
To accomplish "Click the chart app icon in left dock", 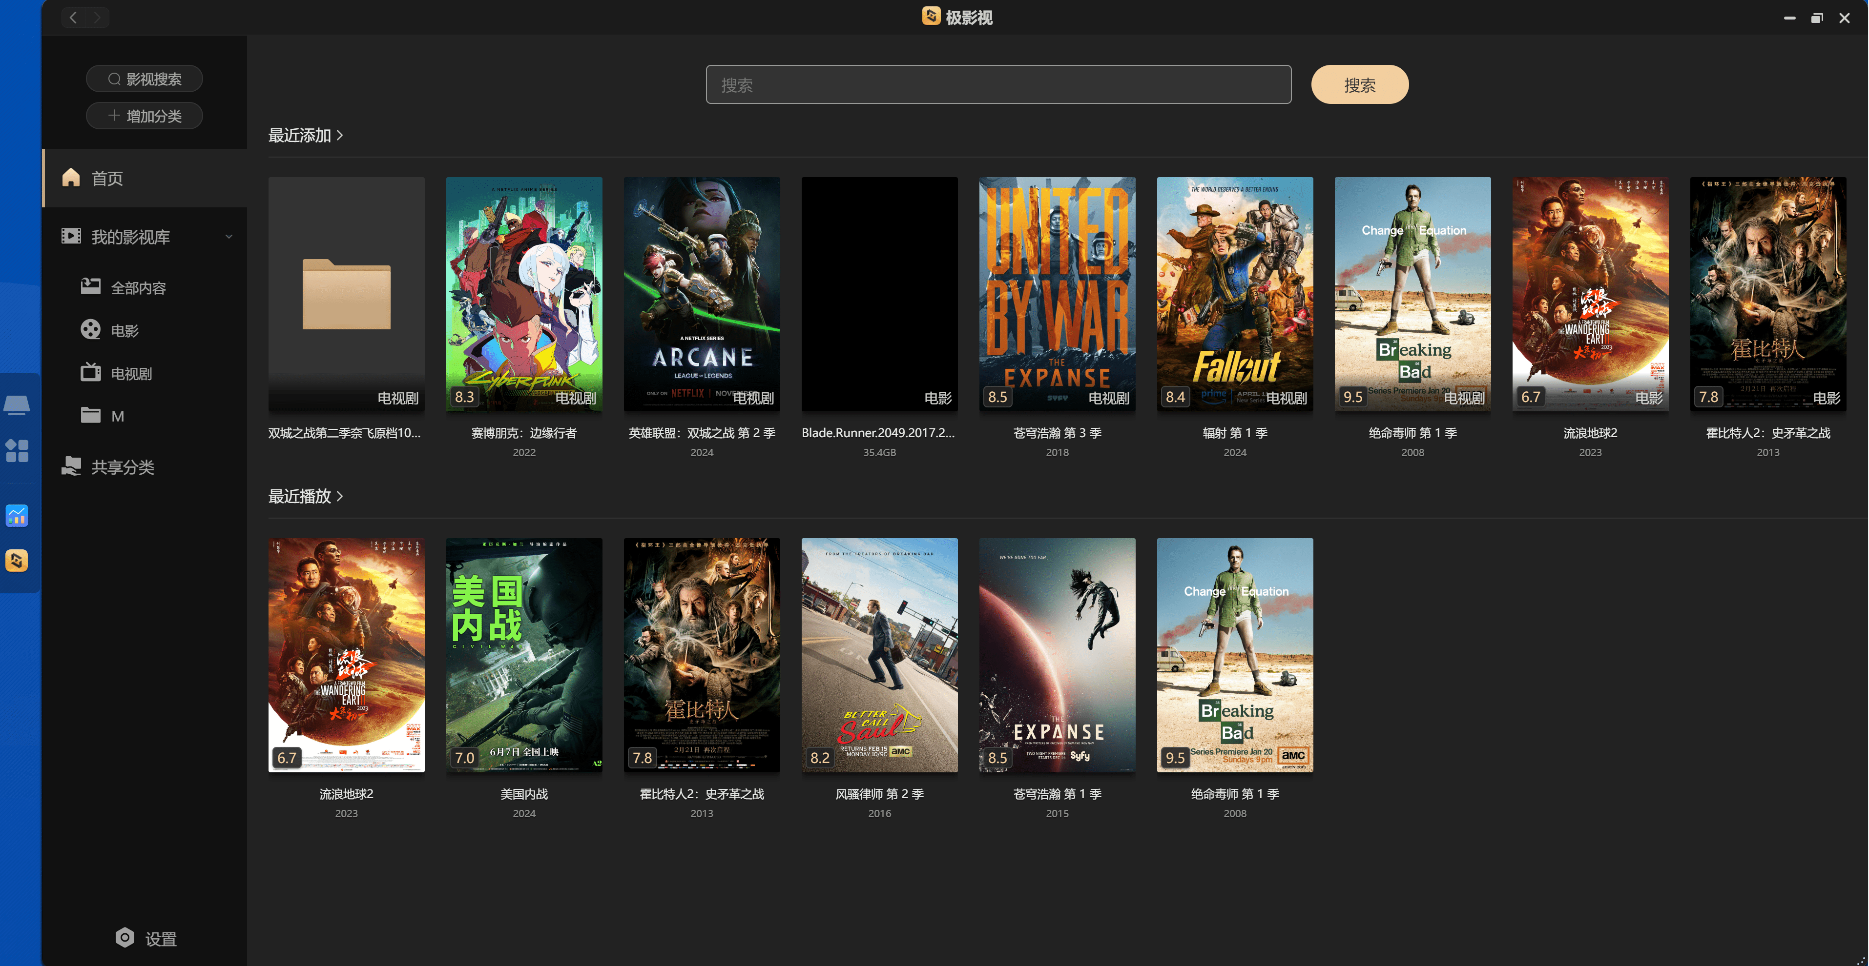I will (17, 516).
